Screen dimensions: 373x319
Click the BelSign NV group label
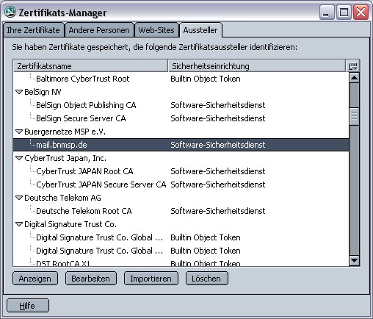coord(43,92)
